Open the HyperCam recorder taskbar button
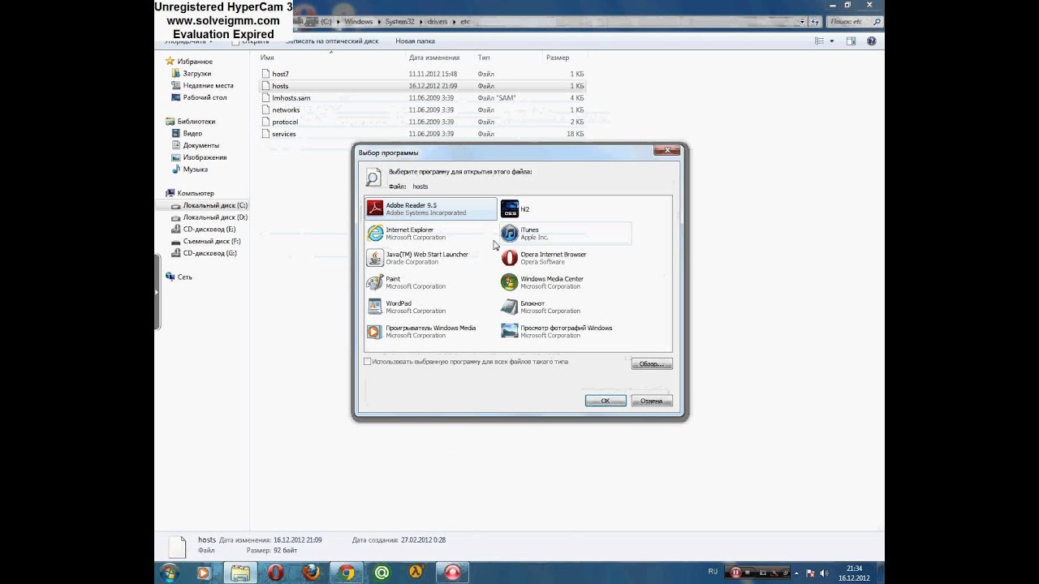This screenshot has height=584, width=1039. pyautogui.click(x=453, y=573)
